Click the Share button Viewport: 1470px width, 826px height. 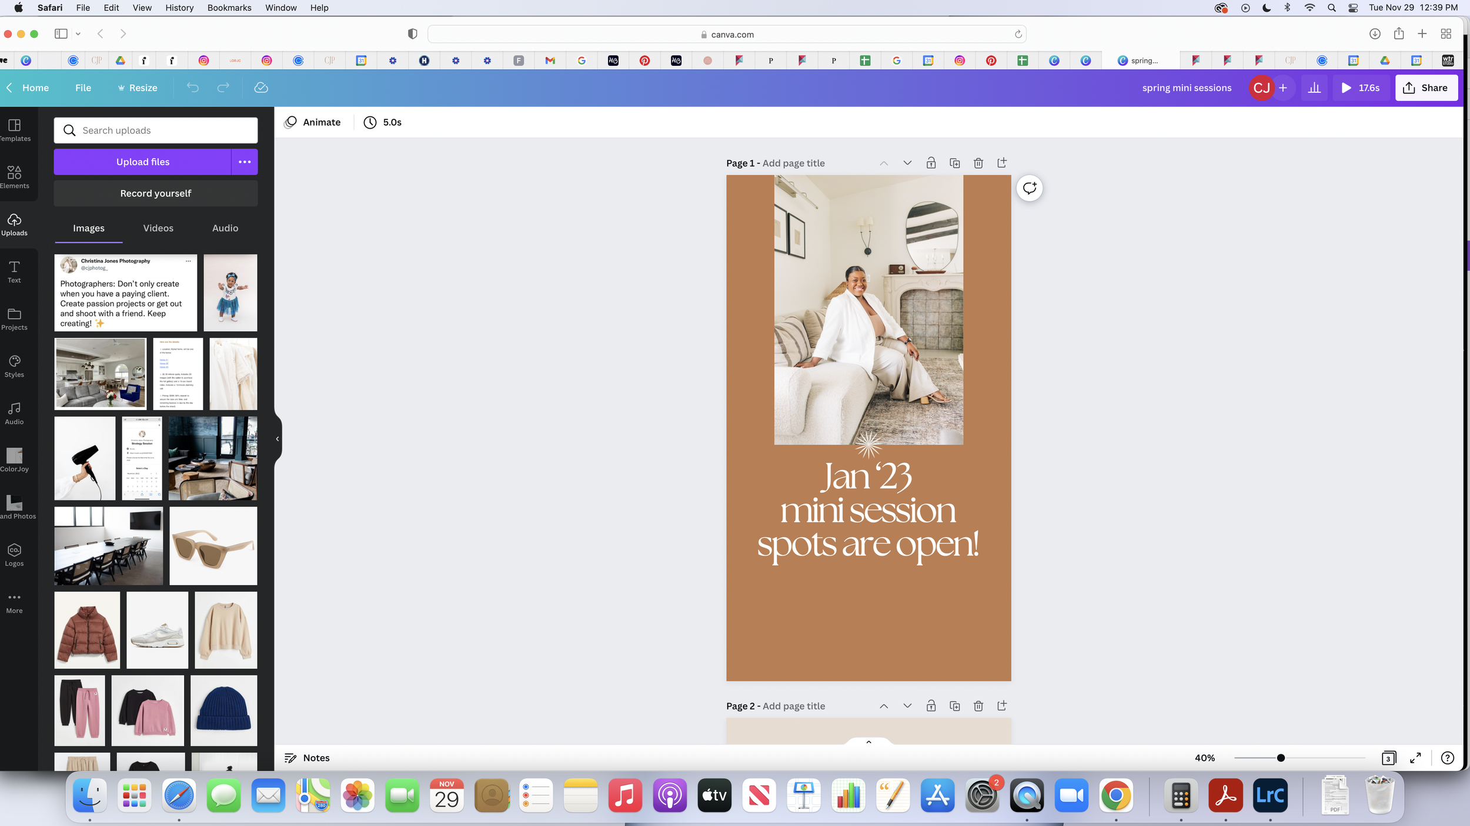(1425, 88)
